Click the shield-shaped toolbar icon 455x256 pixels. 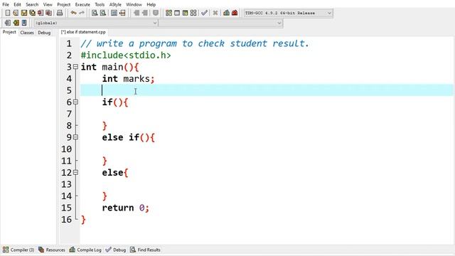(156, 13)
